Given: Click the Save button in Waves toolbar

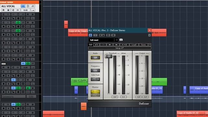Looking at the screenshot, I should point(143,45).
